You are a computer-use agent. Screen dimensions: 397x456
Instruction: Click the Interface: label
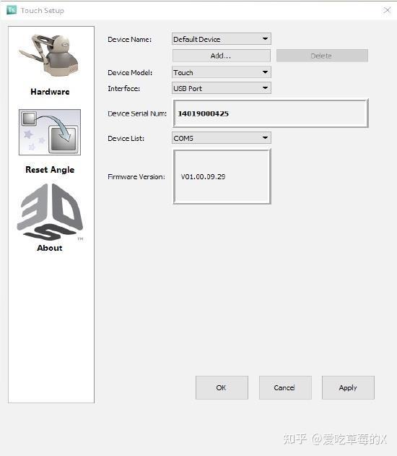click(x=123, y=89)
